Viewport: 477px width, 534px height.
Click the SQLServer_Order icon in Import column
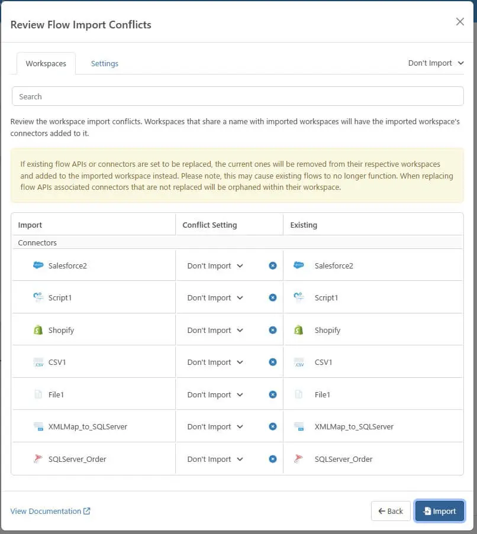point(38,459)
